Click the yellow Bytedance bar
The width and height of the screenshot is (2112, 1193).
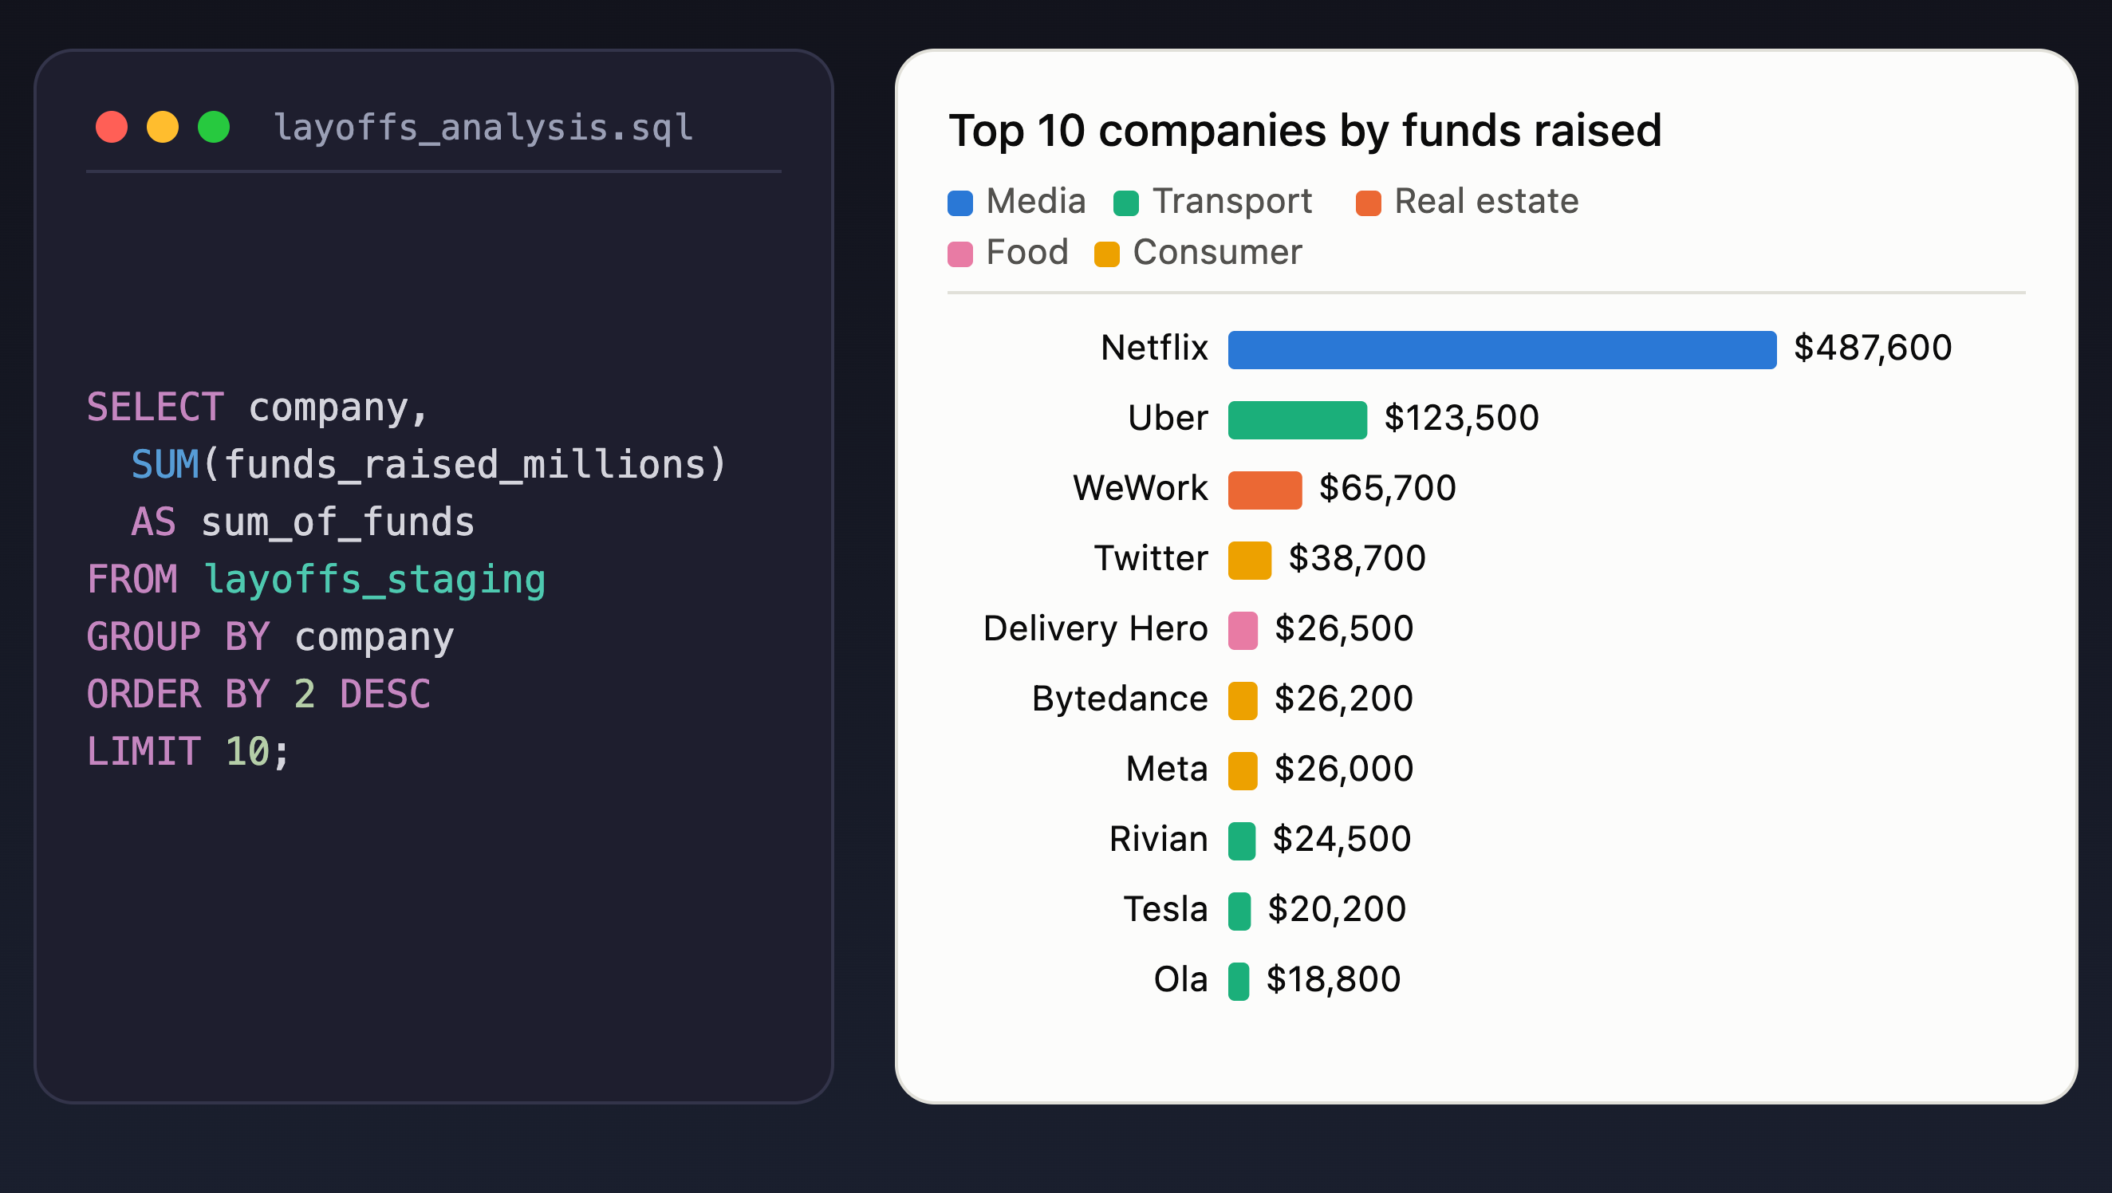pyautogui.click(x=1243, y=701)
